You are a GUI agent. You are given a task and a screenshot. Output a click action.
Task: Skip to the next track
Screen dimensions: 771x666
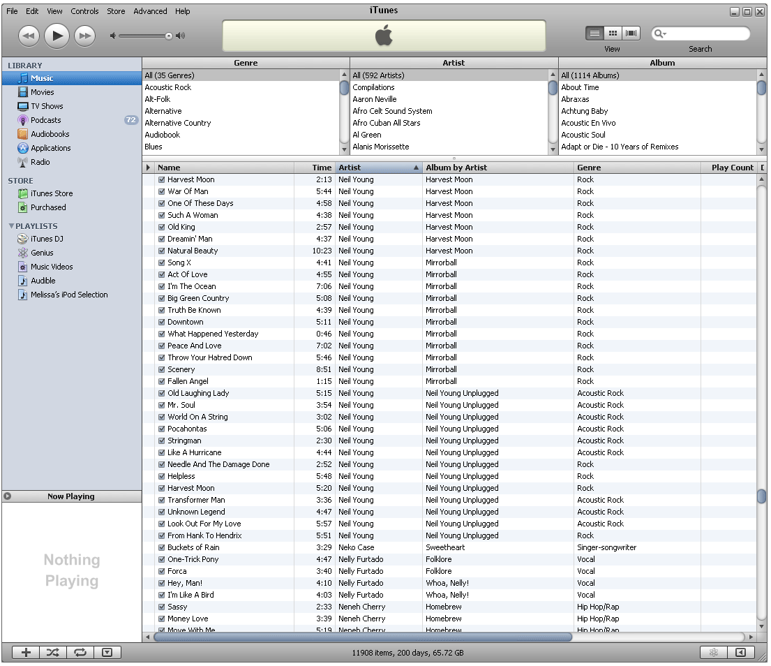click(x=84, y=36)
